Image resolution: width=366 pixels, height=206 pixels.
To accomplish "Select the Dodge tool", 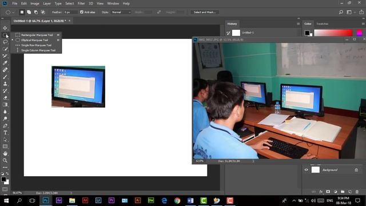I will point(5,118).
